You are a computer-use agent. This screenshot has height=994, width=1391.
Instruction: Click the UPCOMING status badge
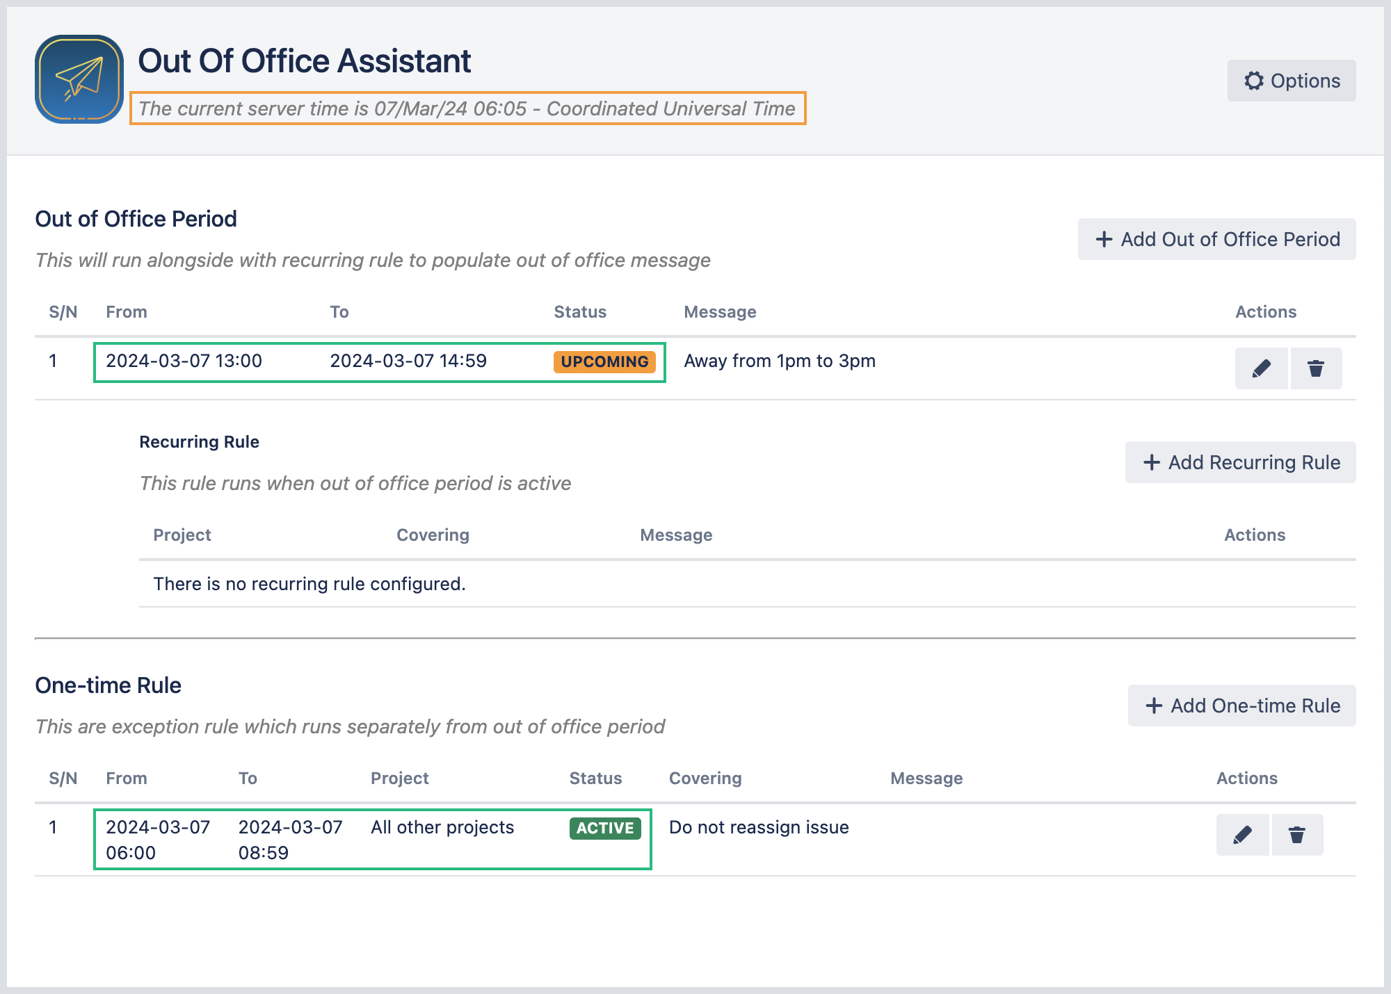point(604,361)
